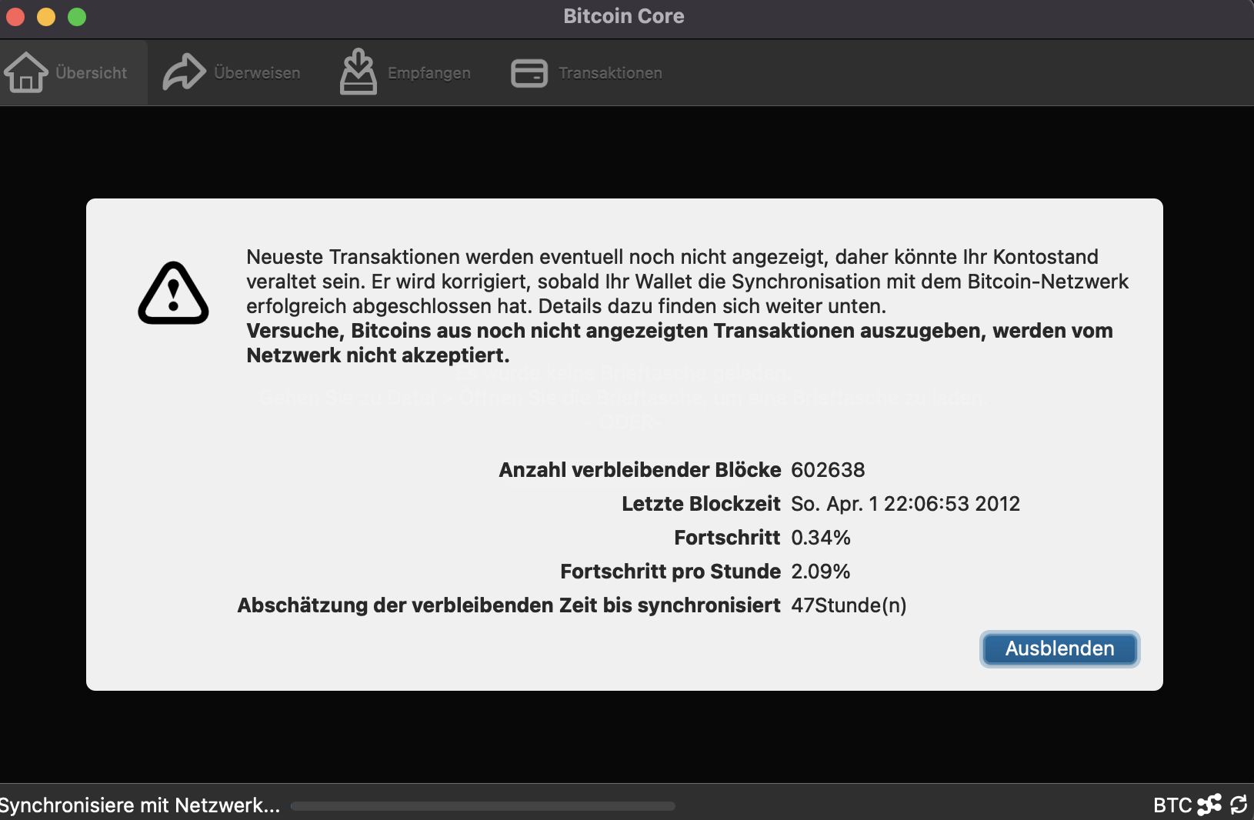Close the Bitcoin Core window
This screenshot has height=820, width=1254.
click(15, 16)
